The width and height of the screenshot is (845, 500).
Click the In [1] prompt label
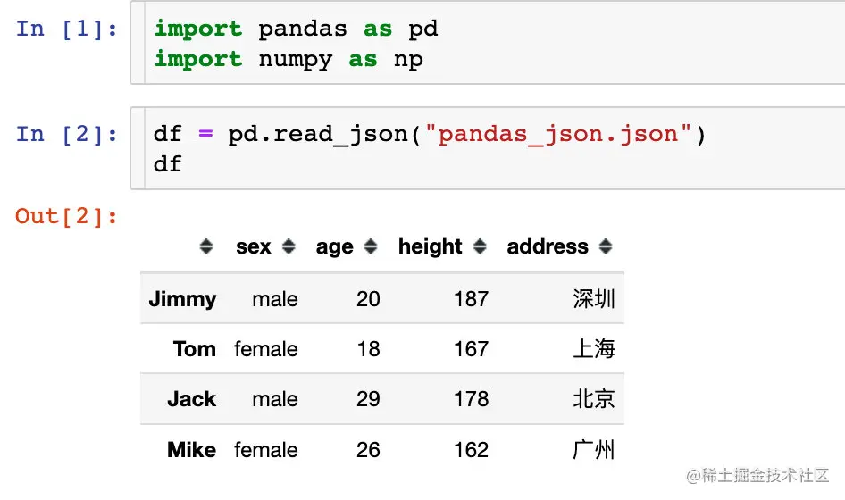pyautogui.click(x=67, y=29)
